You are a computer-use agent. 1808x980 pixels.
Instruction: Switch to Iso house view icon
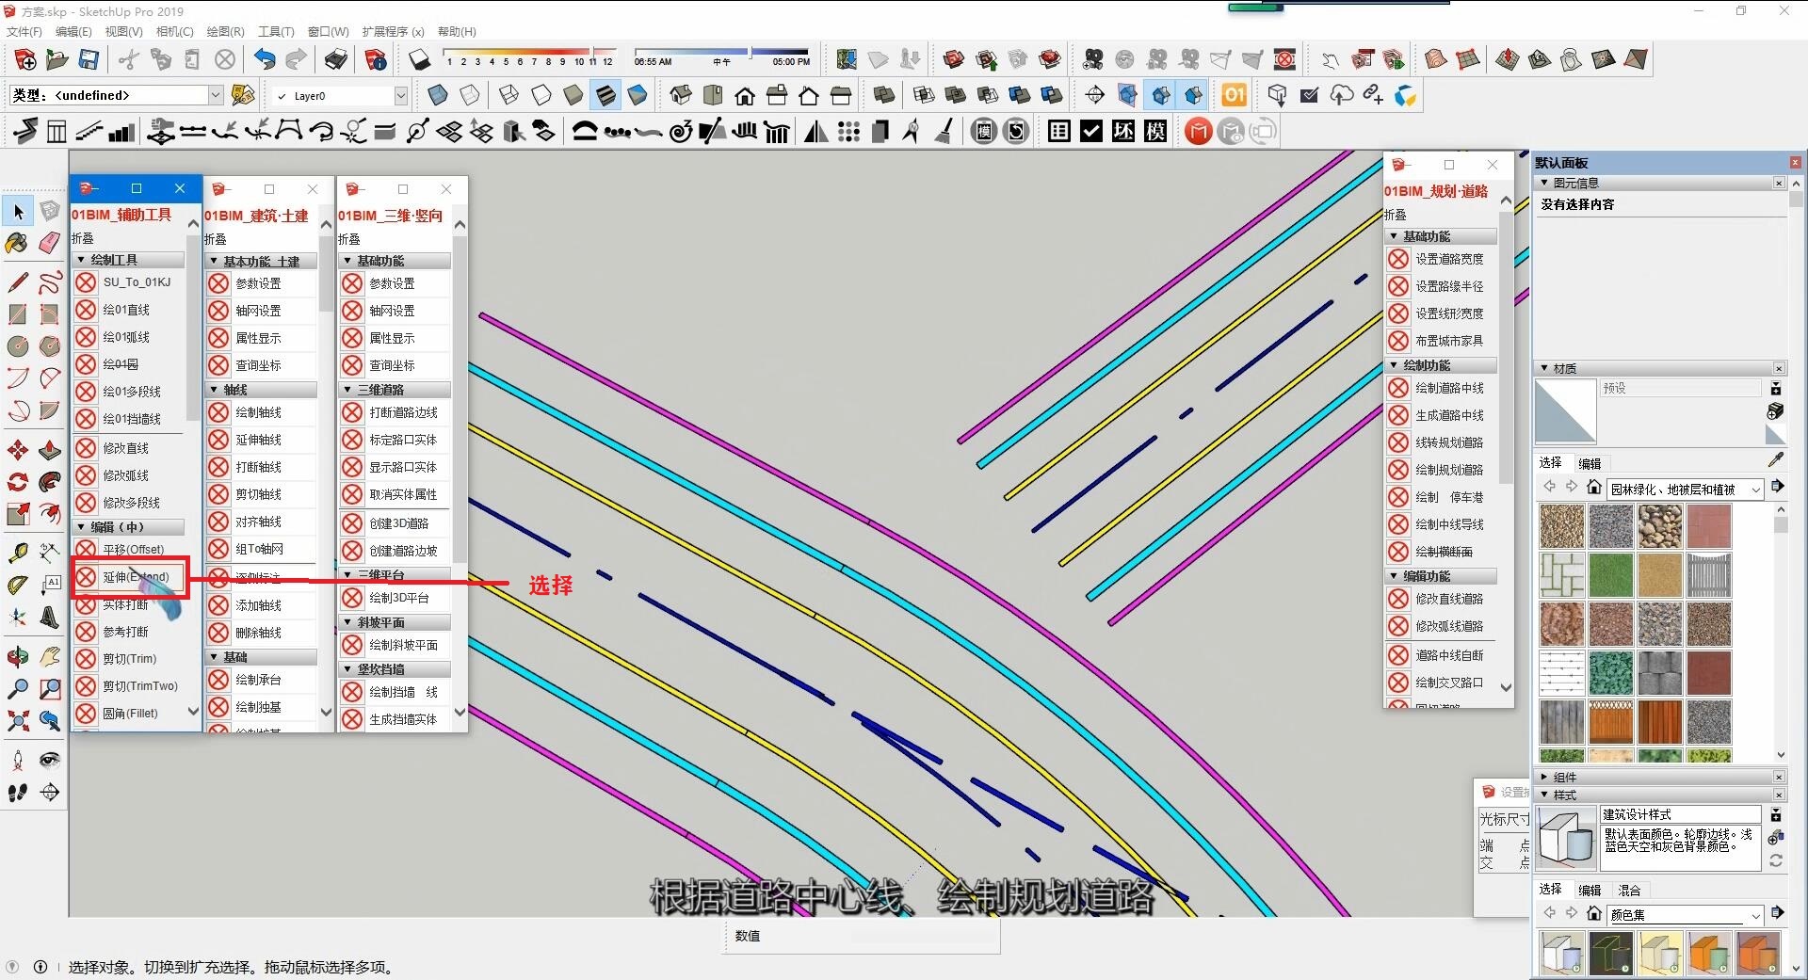point(681,95)
